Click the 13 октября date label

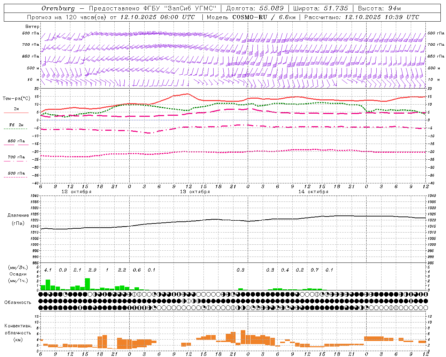pos(195,192)
